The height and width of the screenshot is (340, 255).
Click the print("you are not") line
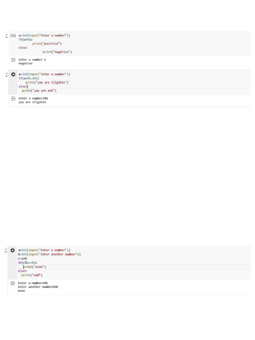pyautogui.click(x=39, y=91)
